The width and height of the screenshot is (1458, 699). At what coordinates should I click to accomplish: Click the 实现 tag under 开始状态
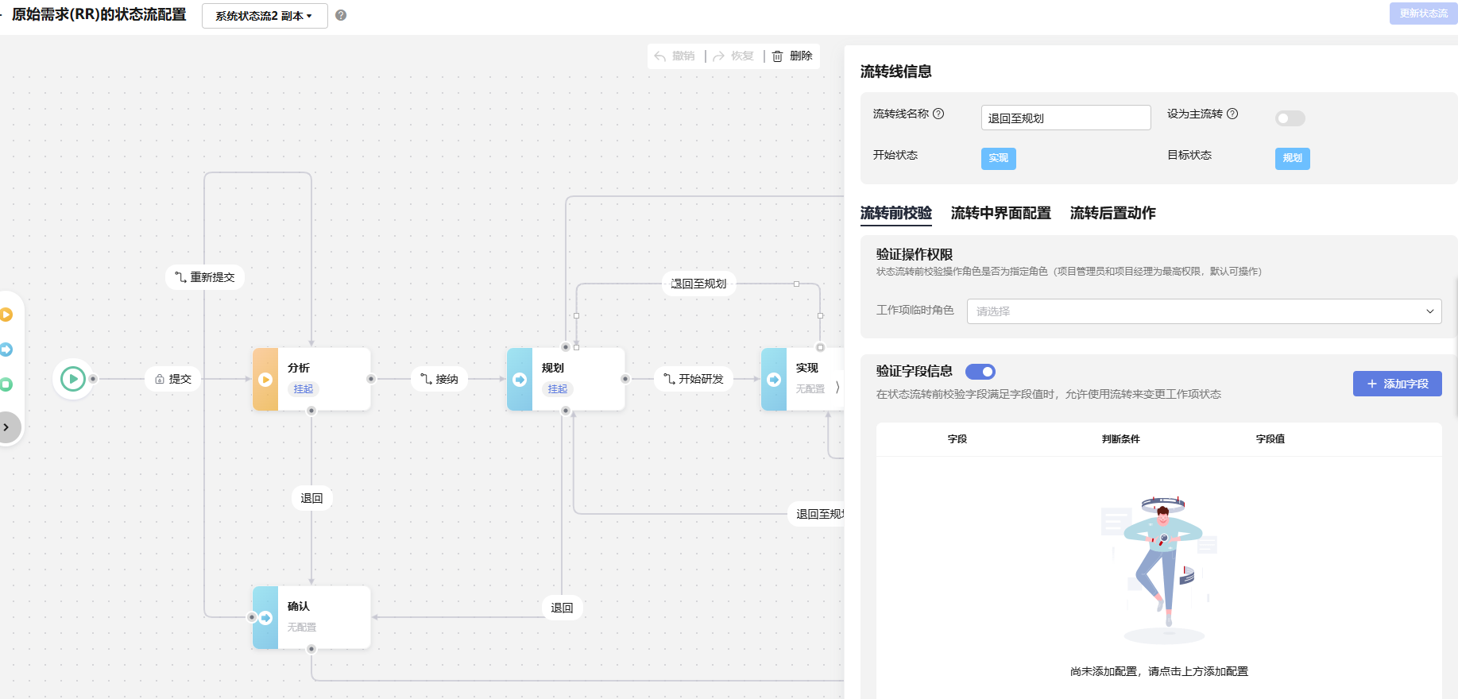999,158
